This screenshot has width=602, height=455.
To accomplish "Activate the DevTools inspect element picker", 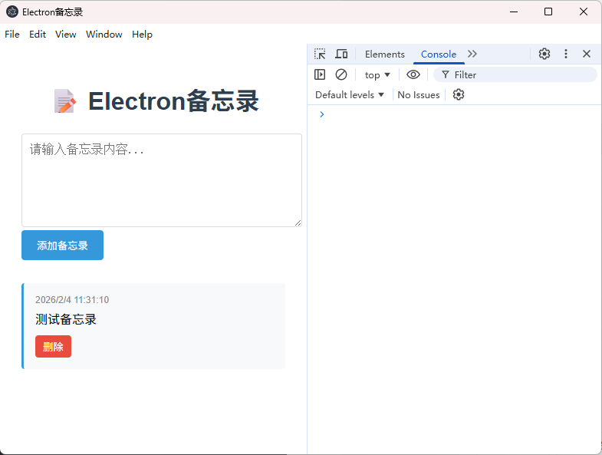I will pyautogui.click(x=320, y=54).
